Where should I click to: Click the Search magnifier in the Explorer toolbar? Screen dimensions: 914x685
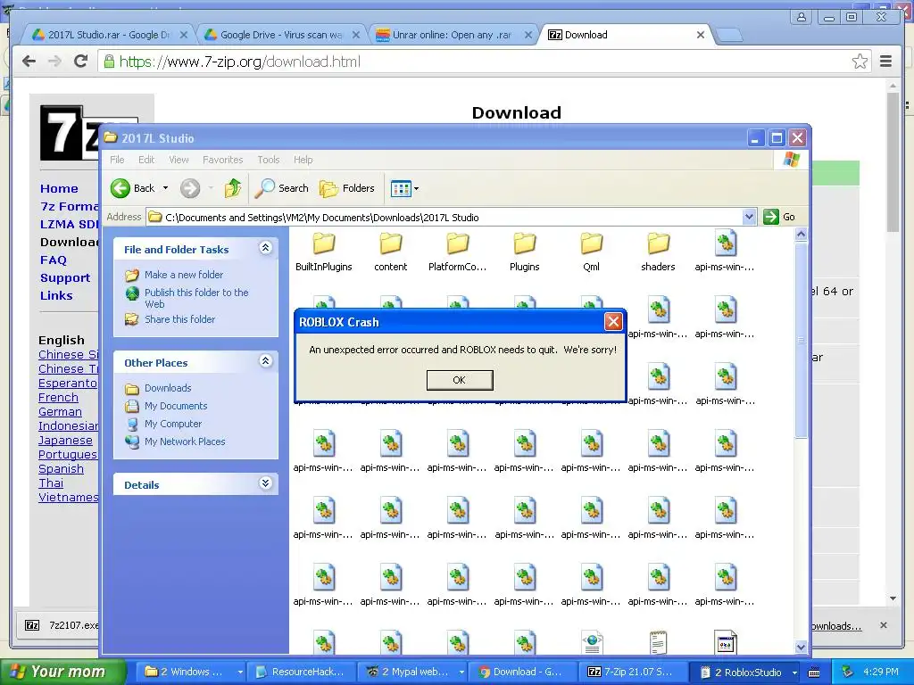point(266,188)
